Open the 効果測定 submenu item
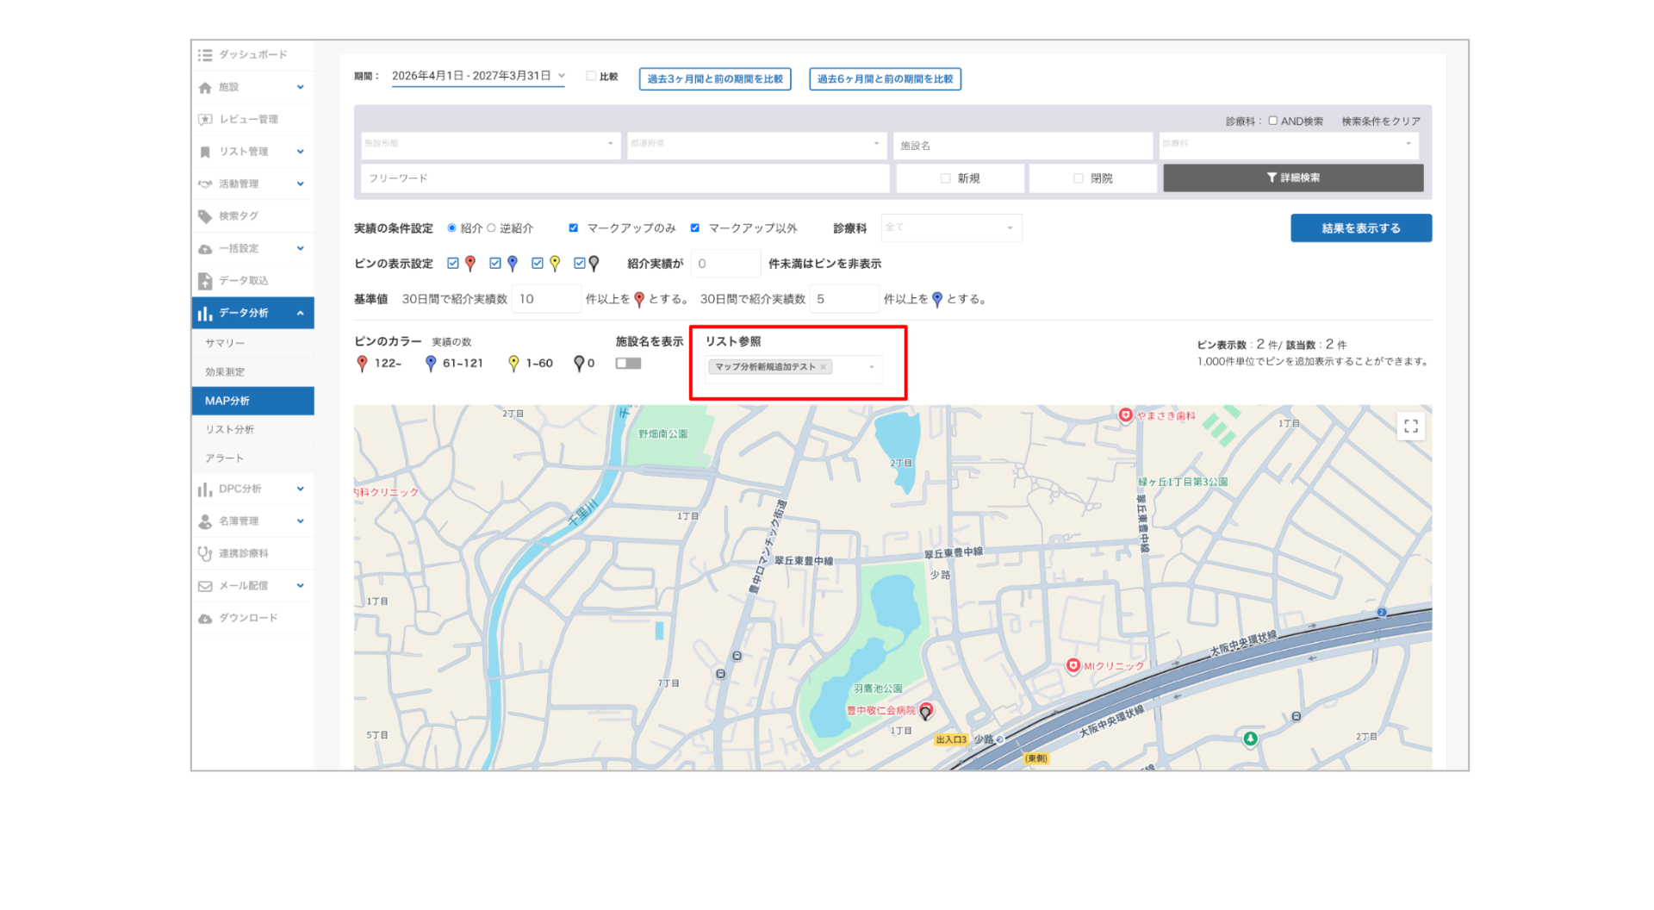This screenshot has height=910, width=1654. click(252, 372)
